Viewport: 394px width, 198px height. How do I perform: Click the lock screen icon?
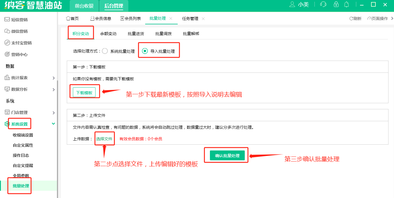click(x=336, y=4)
